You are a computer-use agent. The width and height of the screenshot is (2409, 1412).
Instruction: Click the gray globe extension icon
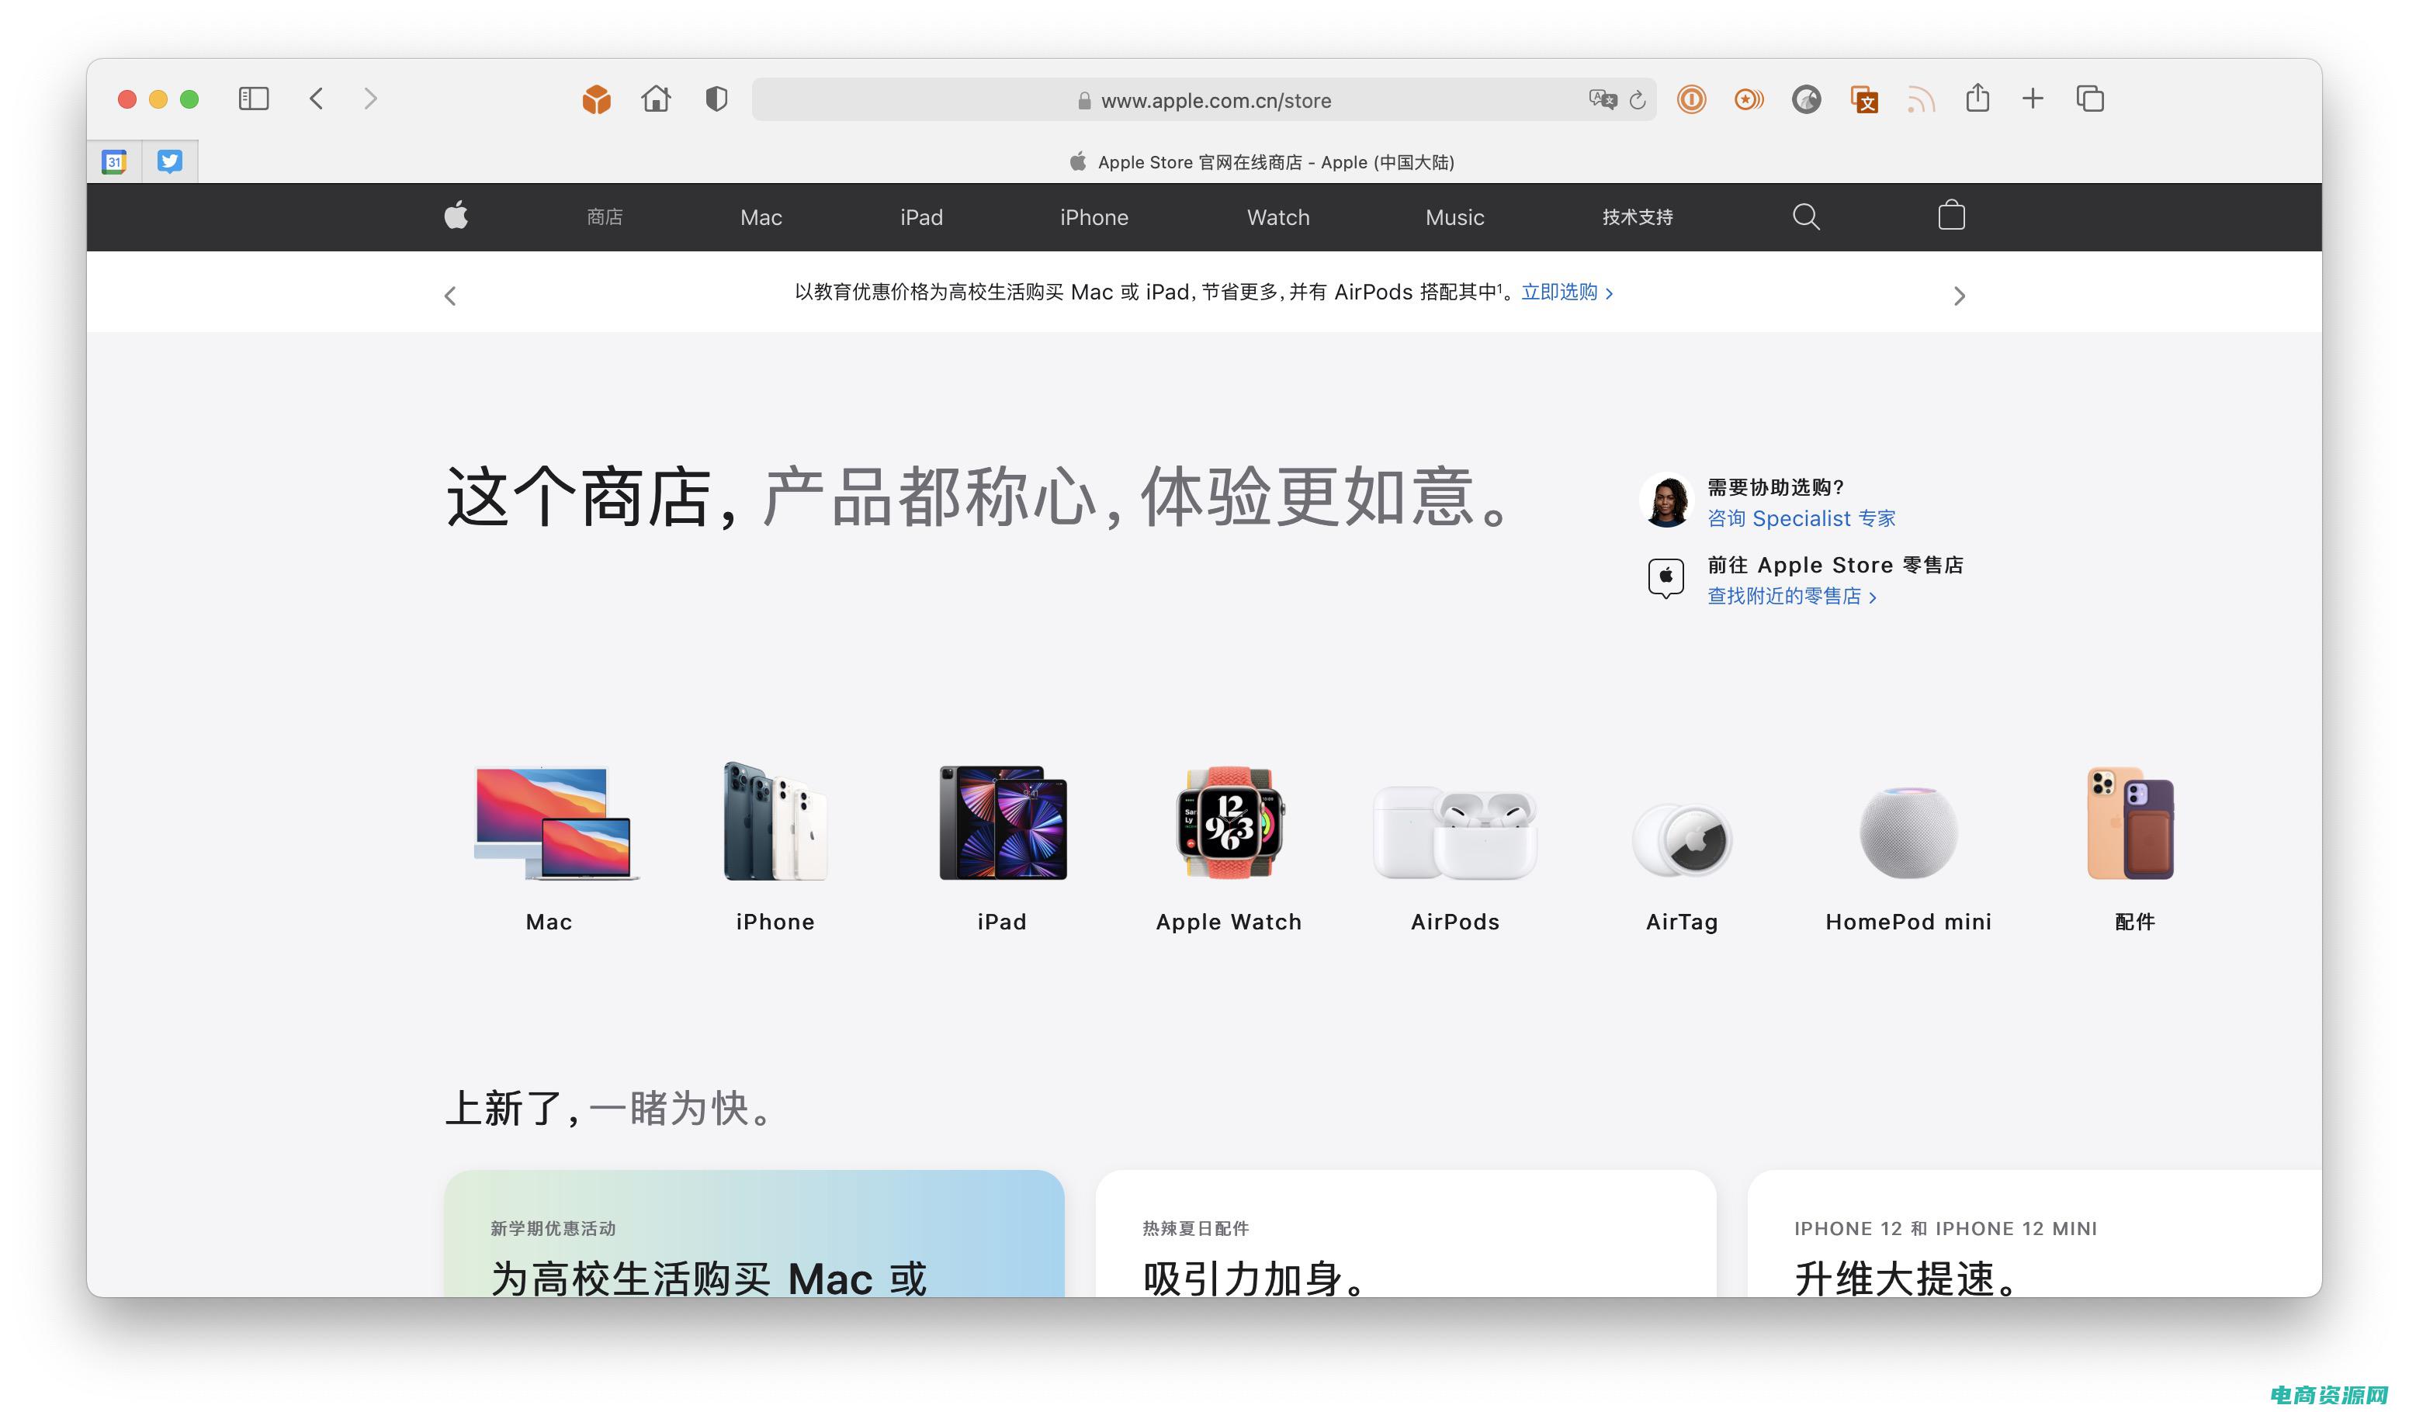click(1806, 99)
